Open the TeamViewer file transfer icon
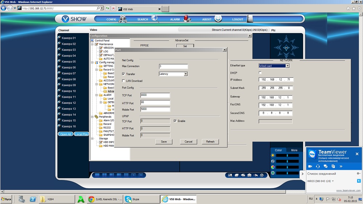This screenshot has height=204, width=363. pos(333,166)
